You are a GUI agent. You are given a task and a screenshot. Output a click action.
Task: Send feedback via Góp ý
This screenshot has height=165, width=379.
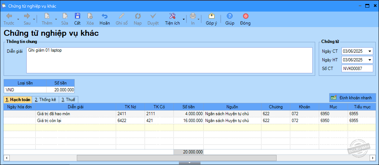(x=211, y=19)
